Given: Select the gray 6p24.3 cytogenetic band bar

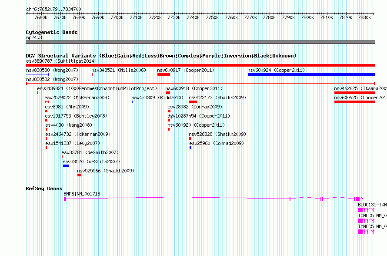Looking at the screenshot, I should pyautogui.click(x=200, y=42).
